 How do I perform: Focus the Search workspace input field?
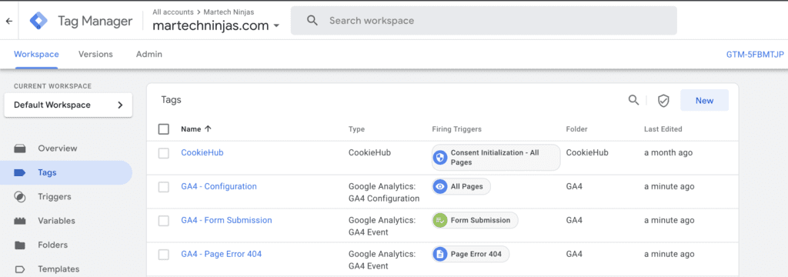483,21
